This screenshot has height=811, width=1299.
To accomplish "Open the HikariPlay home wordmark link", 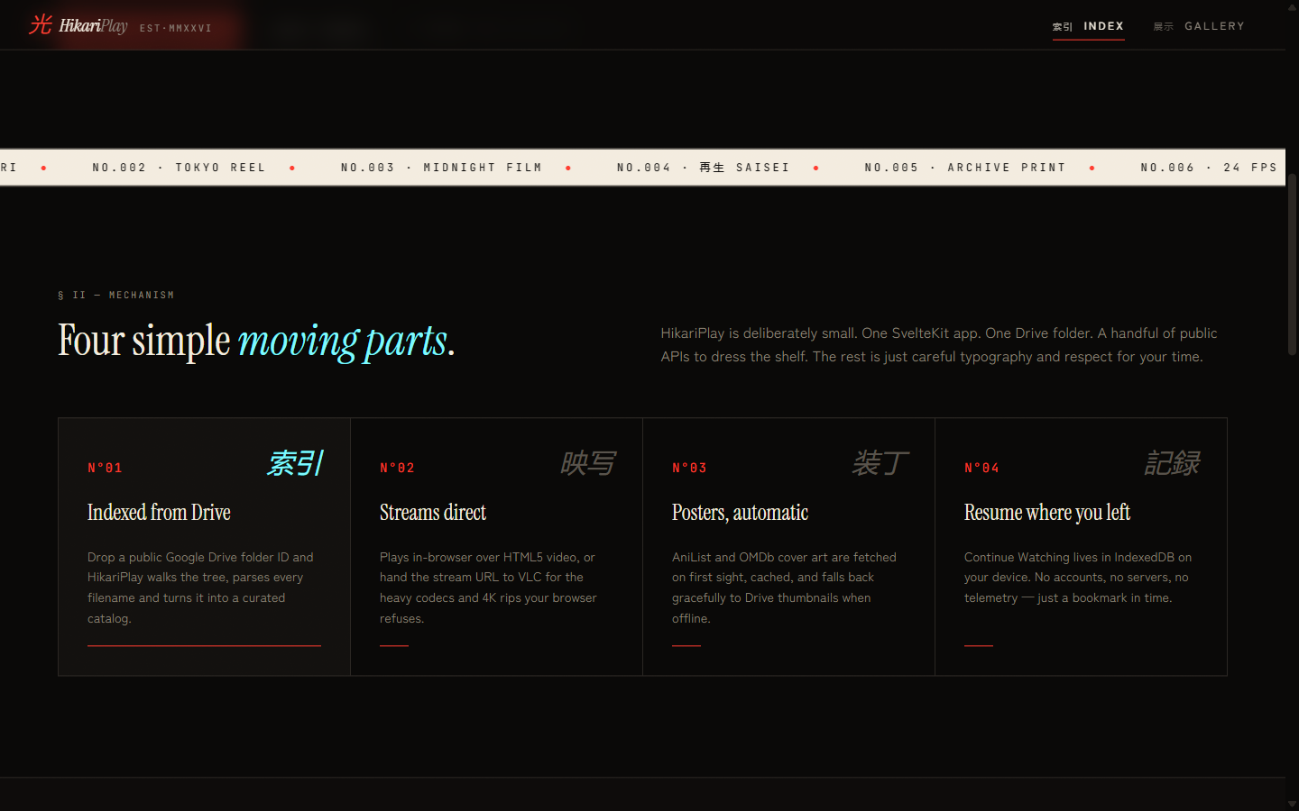I will coord(93,25).
